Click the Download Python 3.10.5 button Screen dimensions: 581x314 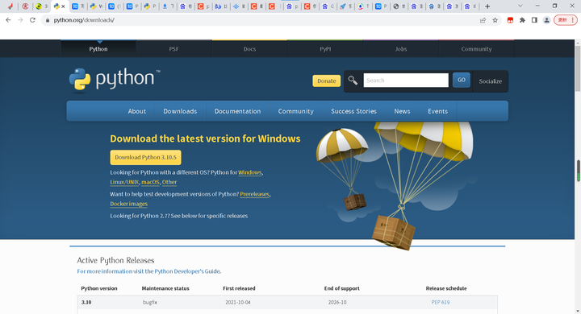click(x=145, y=157)
